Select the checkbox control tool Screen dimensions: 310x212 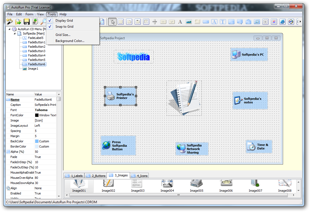click(171, 22)
